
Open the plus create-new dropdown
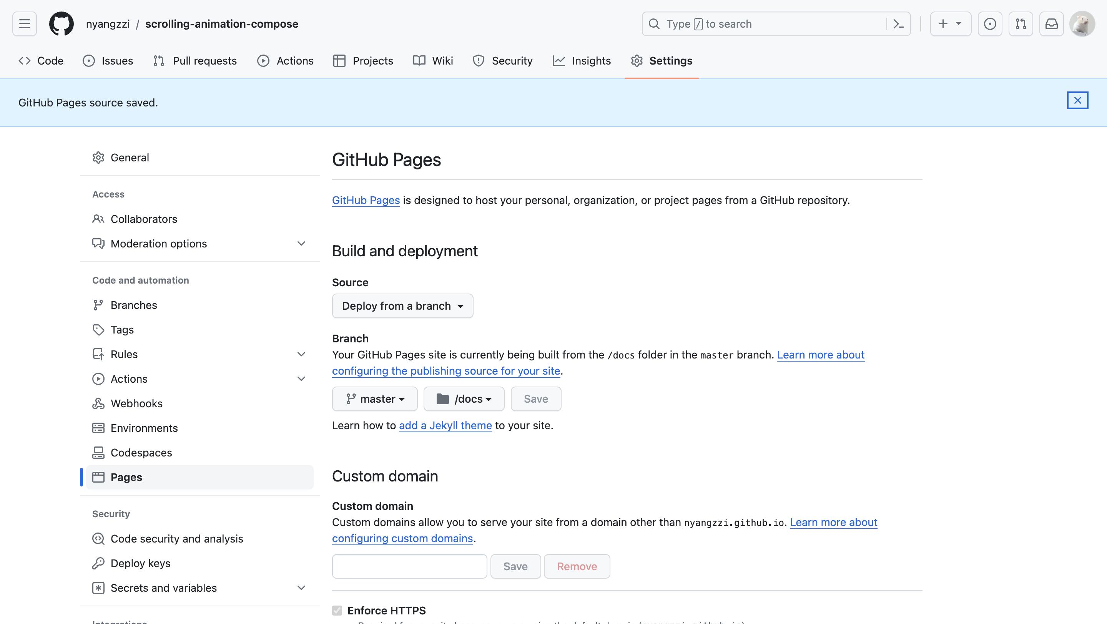(x=950, y=23)
